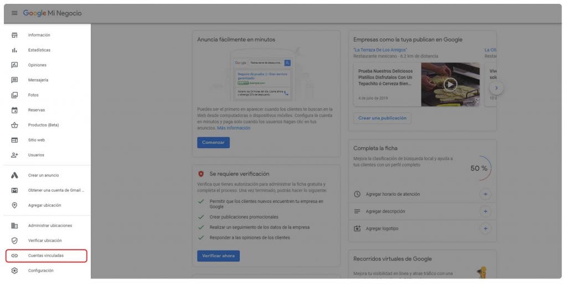This screenshot has width=567, height=285.
Task: Click the Productos basket icon
Action: click(x=14, y=125)
